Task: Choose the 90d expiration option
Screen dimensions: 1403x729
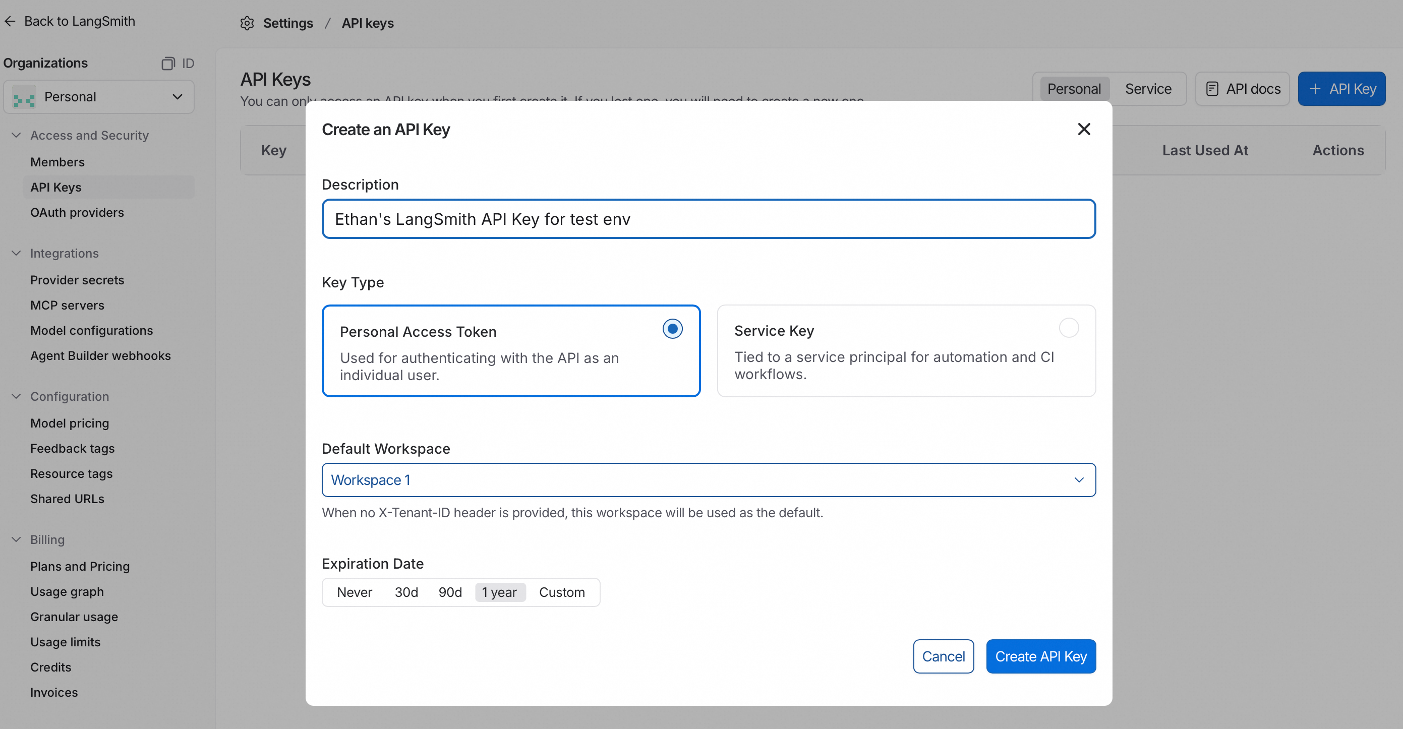Action: coord(450,592)
